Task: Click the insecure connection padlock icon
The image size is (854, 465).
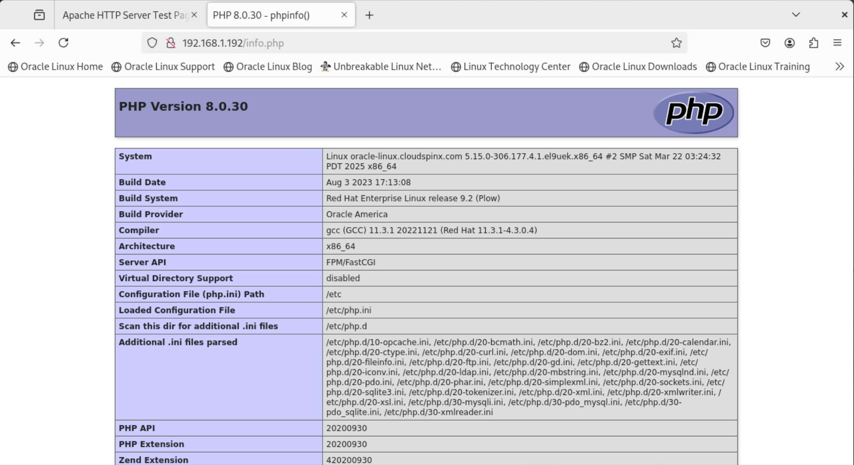Action: [171, 43]
